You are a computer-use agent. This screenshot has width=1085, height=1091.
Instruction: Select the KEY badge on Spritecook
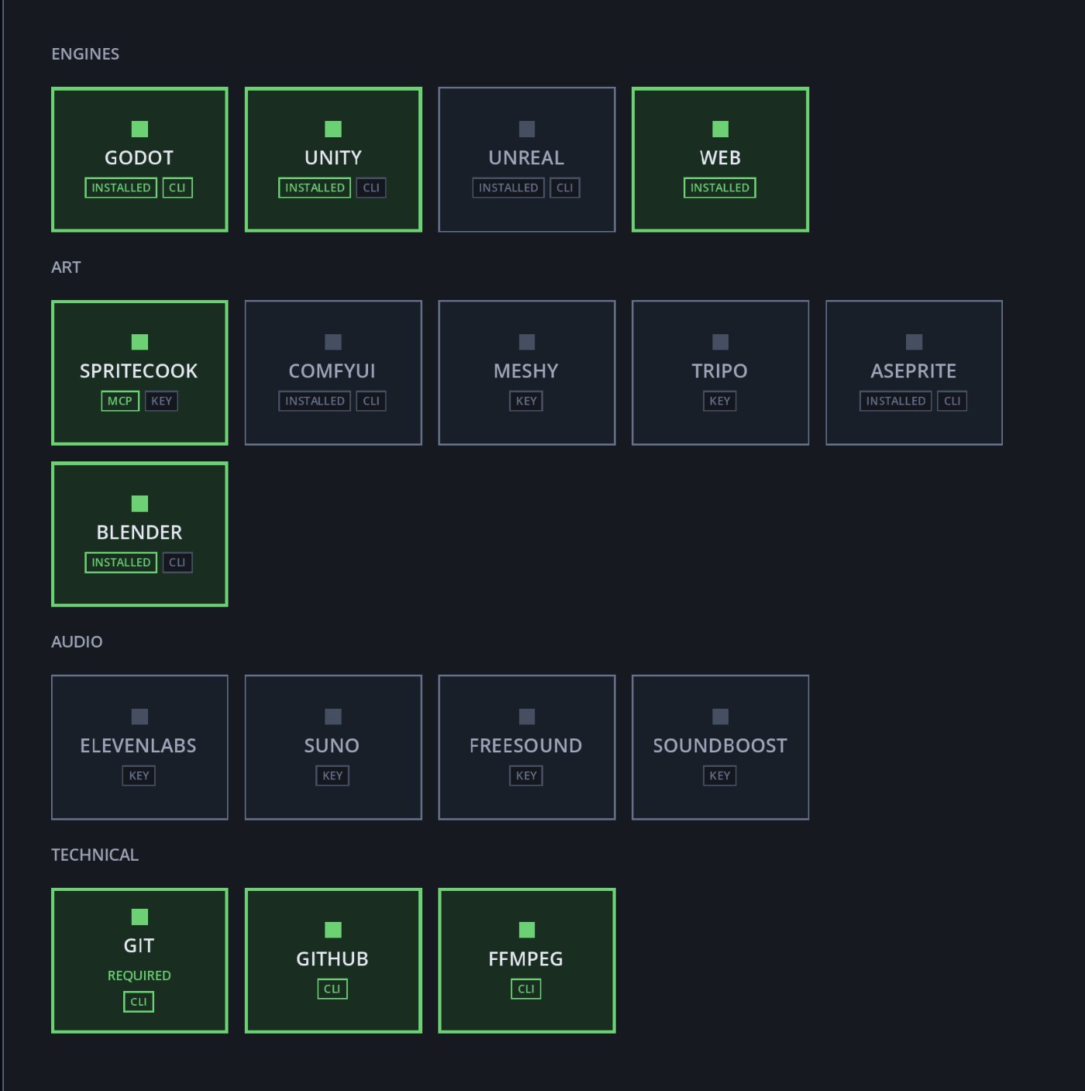[x=162, y=401]
